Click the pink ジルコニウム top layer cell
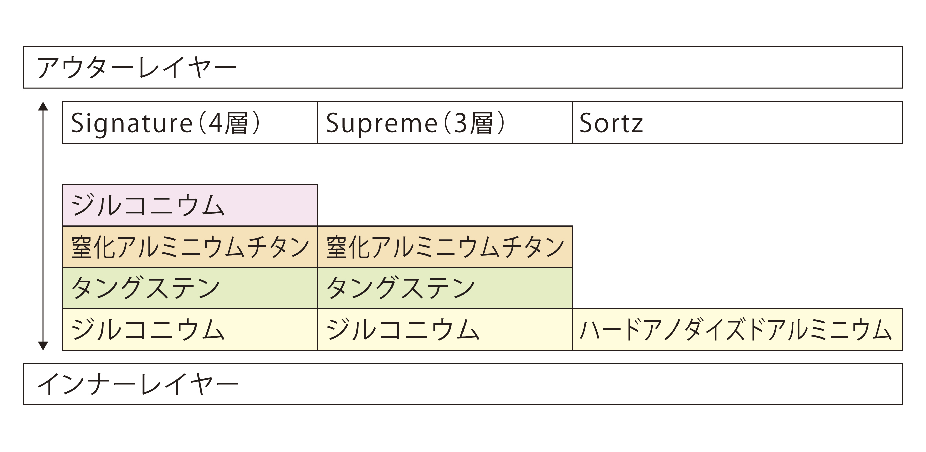 (190, 205)
